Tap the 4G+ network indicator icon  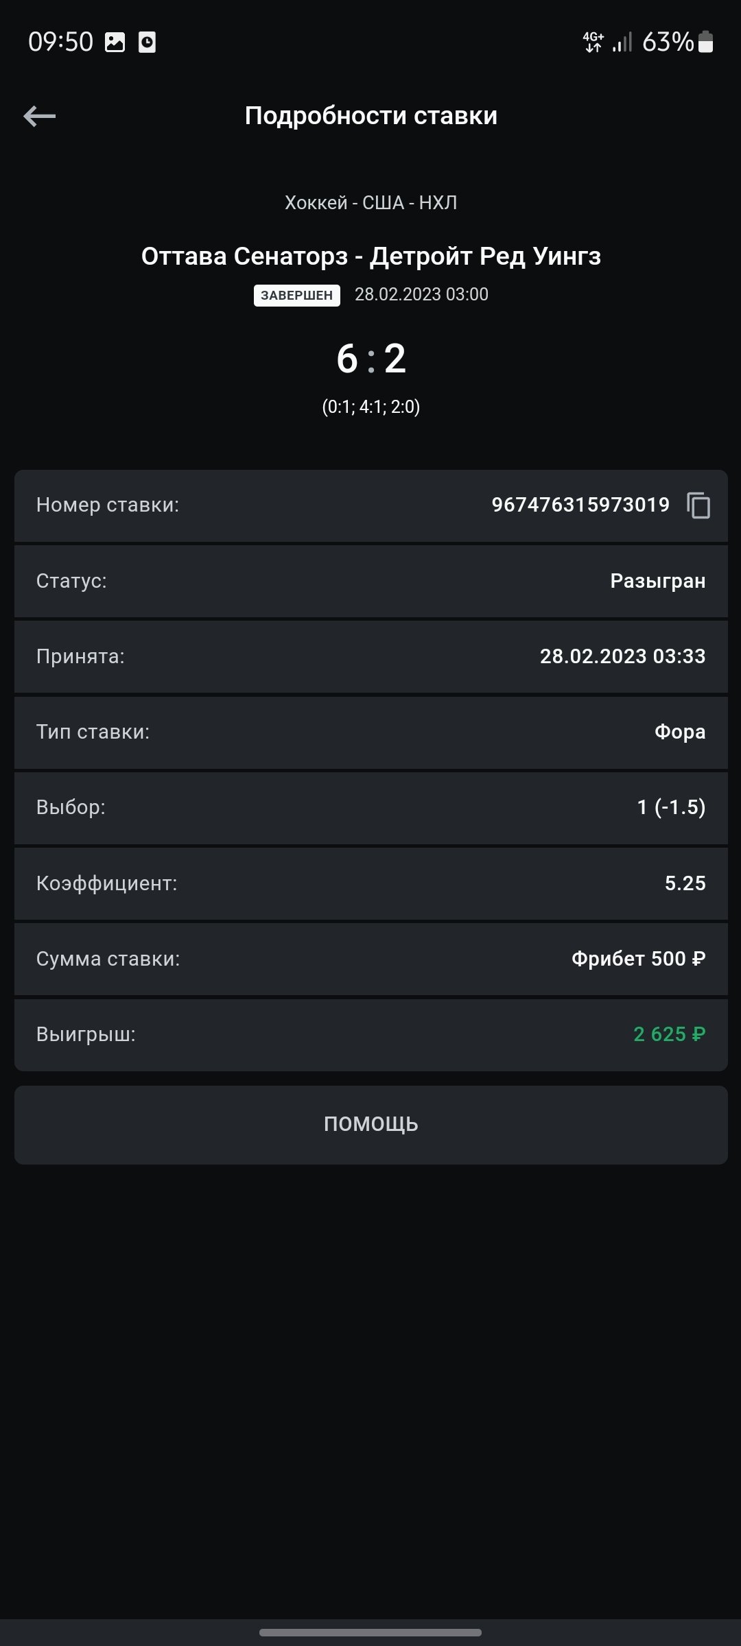(593, 43)
